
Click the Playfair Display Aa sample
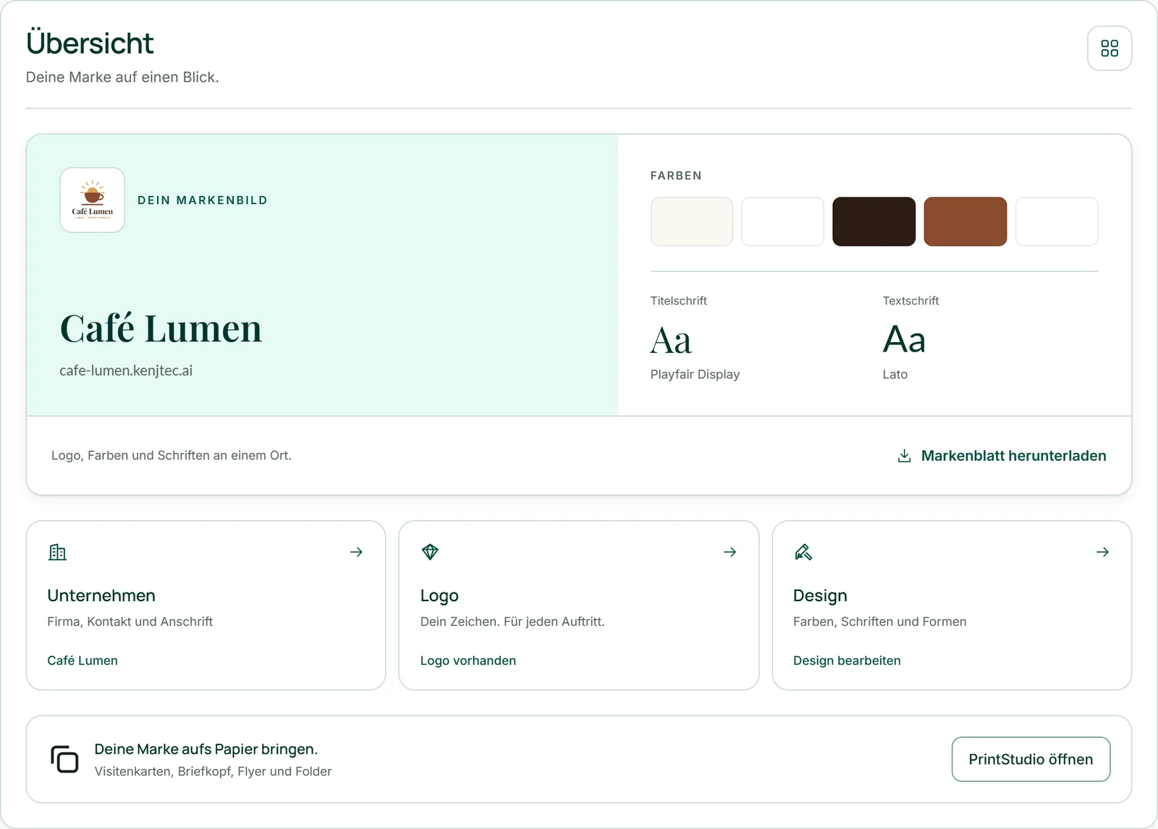click(671, 340)
